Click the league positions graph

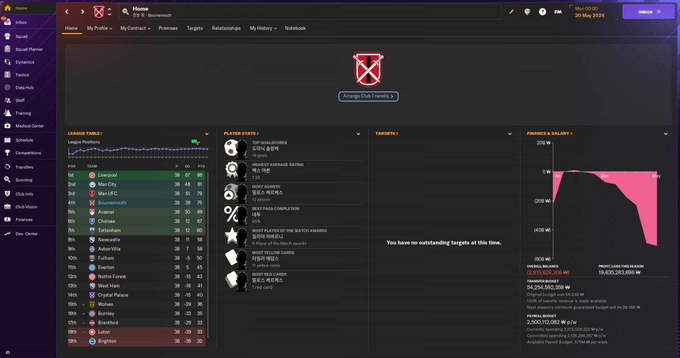(138, 152)
